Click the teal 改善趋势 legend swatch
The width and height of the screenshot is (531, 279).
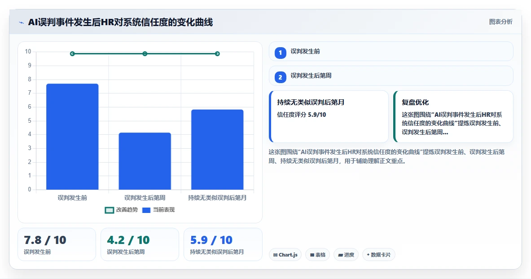(110, 210)
